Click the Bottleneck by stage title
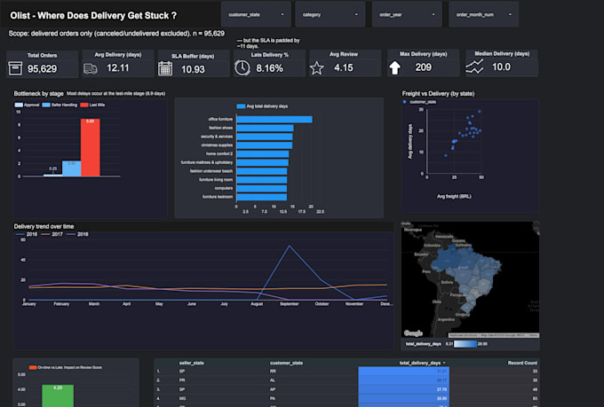The image size is (604, 407). [x=38, y=93]
